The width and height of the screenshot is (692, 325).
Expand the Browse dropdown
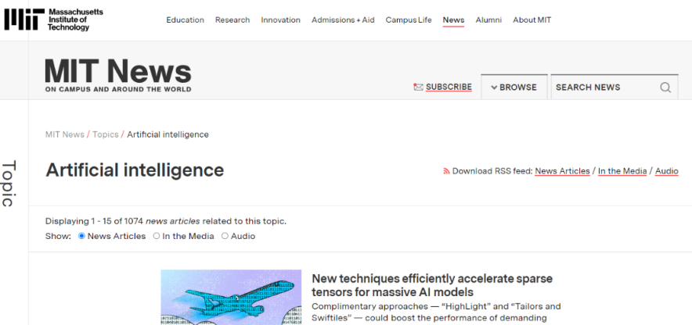click(514, 87)
